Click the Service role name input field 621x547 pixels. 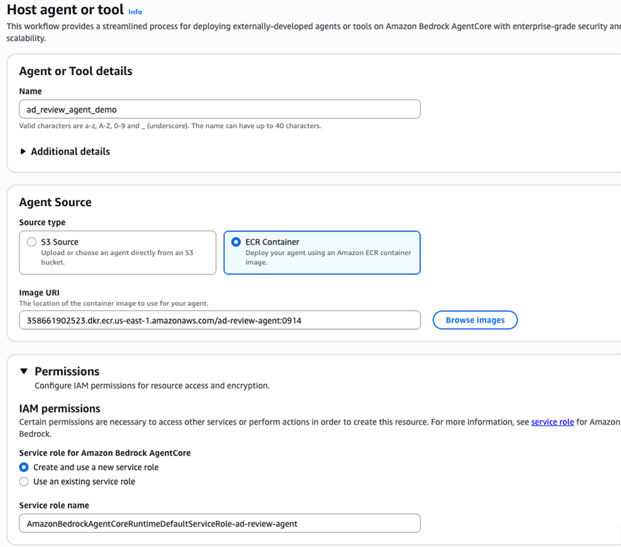[x=220, y=523]
